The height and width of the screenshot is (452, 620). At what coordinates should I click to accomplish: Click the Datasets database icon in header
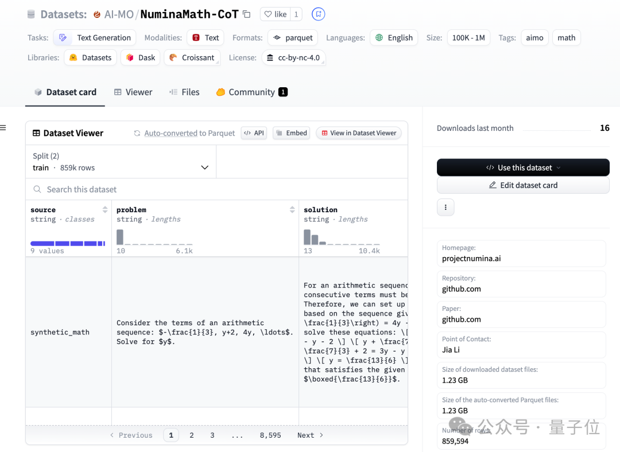tap(31, 14)
